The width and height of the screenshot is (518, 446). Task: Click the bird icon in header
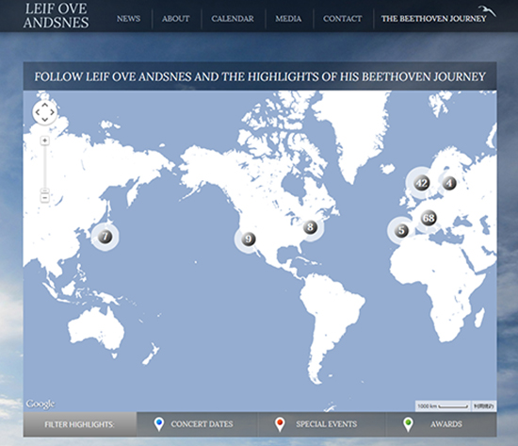(x=487, y=10)
